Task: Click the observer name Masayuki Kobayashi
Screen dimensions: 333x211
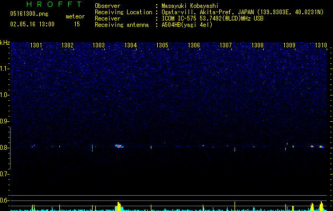Action: point(190,6)
